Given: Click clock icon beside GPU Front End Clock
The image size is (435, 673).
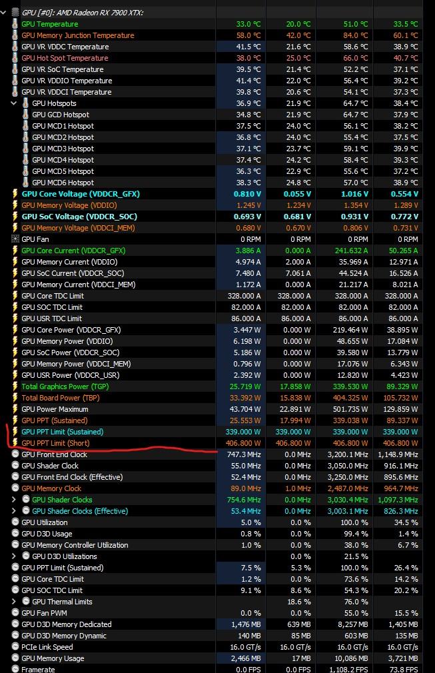Looking at the screenshot, I should pyautogui.click(x=15, y=454).
